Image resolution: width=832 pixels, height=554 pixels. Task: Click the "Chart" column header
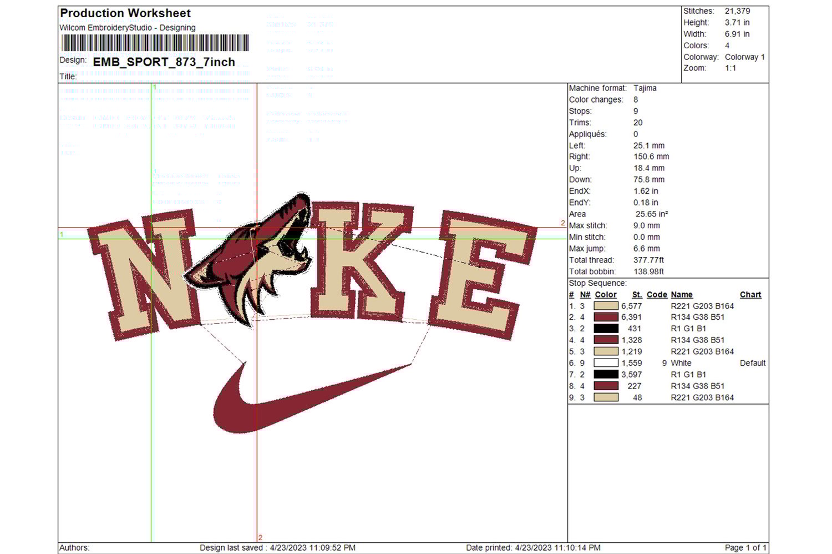750,295
